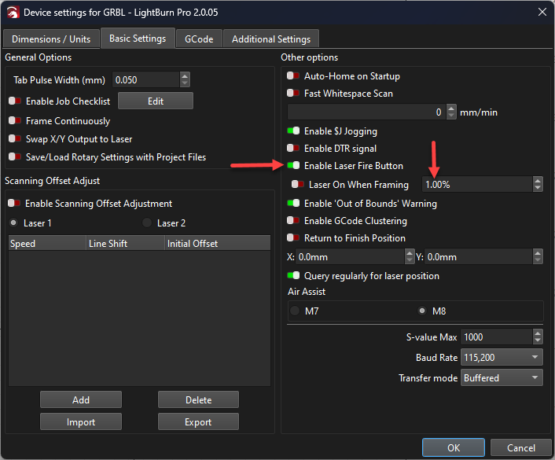Click the Edit button for Job Checklist

pos(155,101)
